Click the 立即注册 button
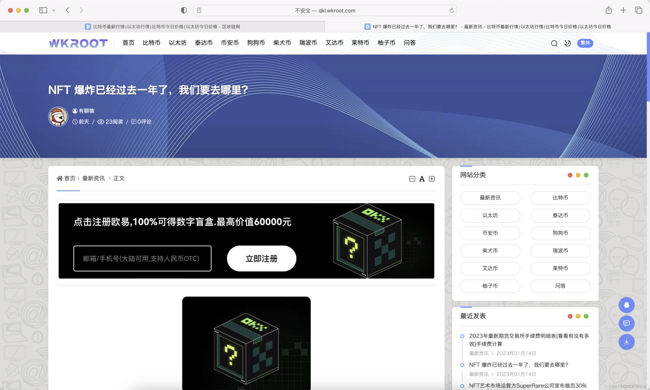The width and height of the screenshot is (650, 390). point(262,259)
